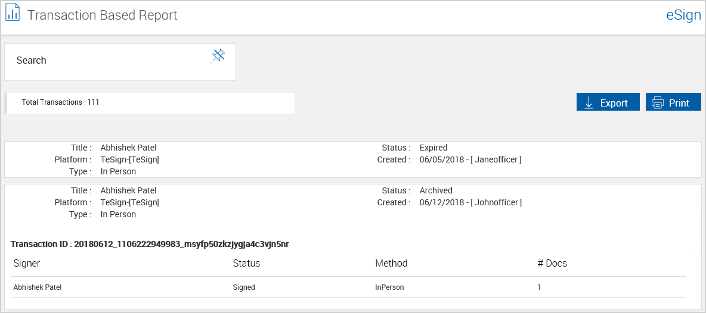This screenshot has height=313, width=706.
Task: Collapse the Archived transaction record
Action: (352, 202)
